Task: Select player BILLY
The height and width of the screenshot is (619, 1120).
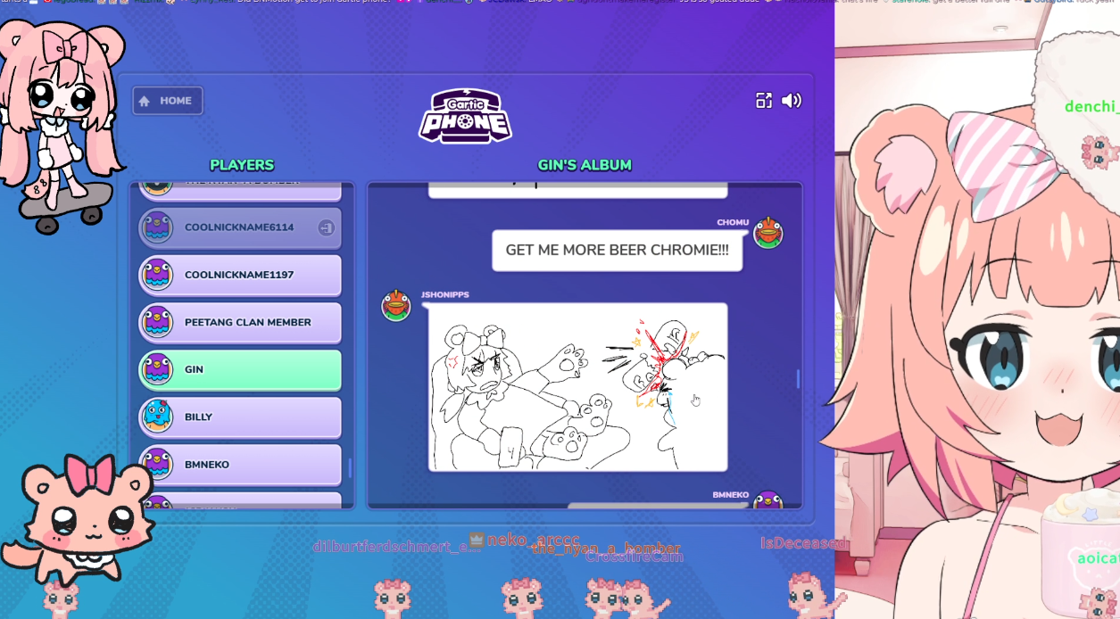Action: click(x=240, y=417)
